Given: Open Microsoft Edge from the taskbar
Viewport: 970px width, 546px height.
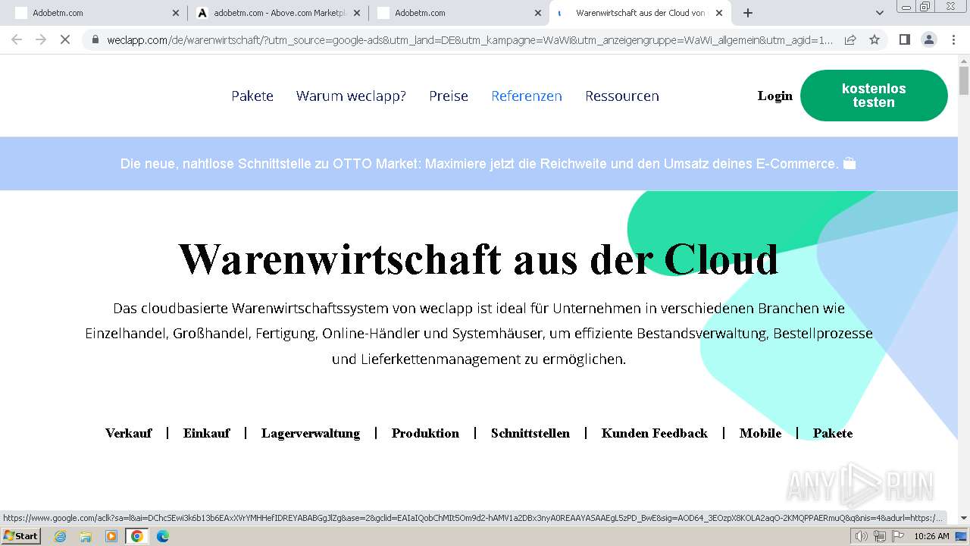Looking at the screenshot, I should (163, 536).
